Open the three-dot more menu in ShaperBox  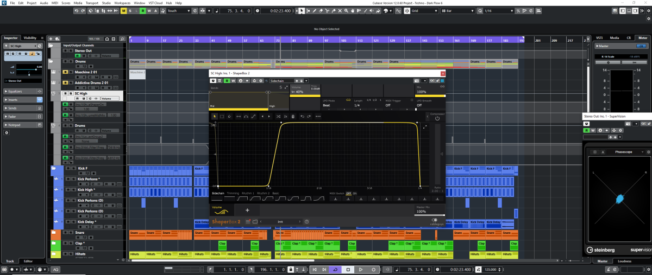click(318, 116)
